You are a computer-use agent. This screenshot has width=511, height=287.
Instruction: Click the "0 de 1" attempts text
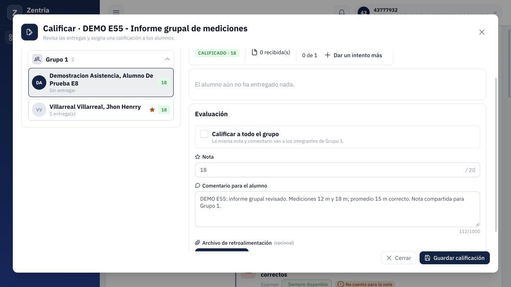[310, 55]
